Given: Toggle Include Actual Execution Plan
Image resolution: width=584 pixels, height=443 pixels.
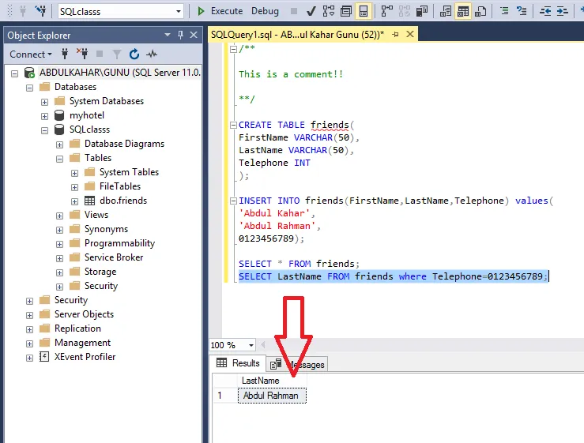Looking at the screenshot, I should click(387, 11).
